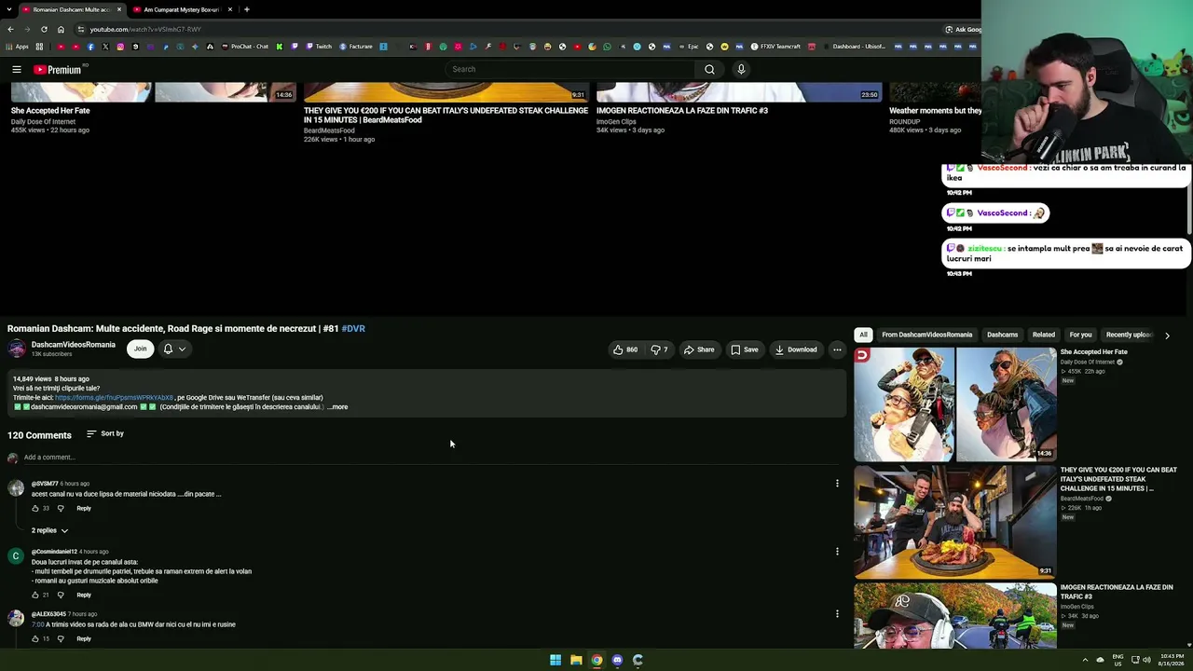Reply to the @SVSM77 comment

[84, 508]
